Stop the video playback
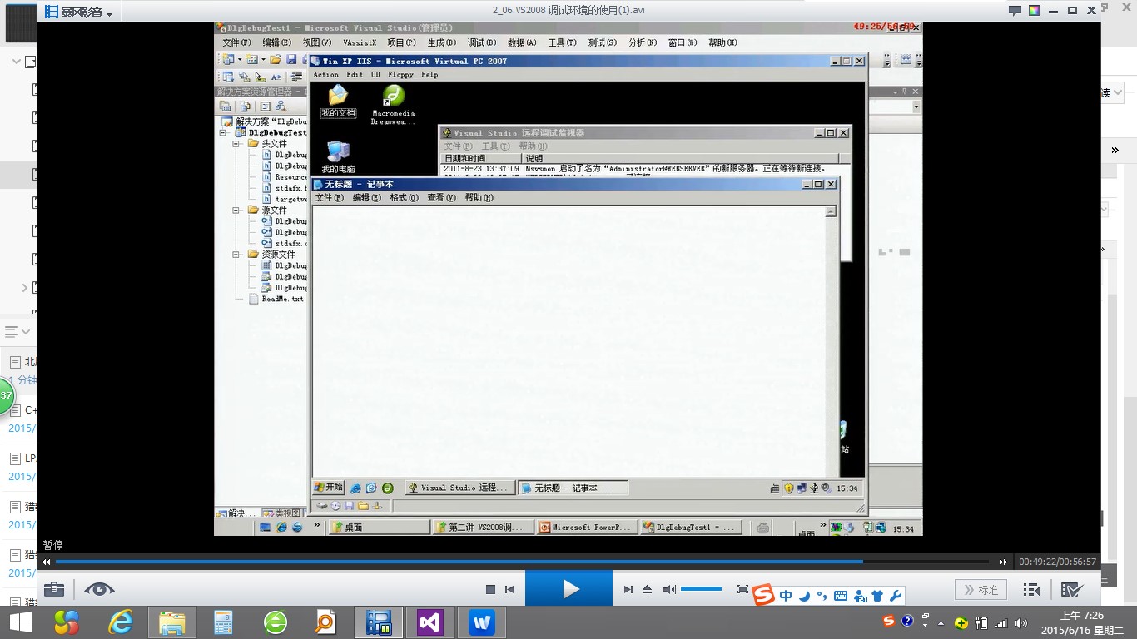Image resolution: width=1137 pixels, height=639 pixels. tap(490, 590)
